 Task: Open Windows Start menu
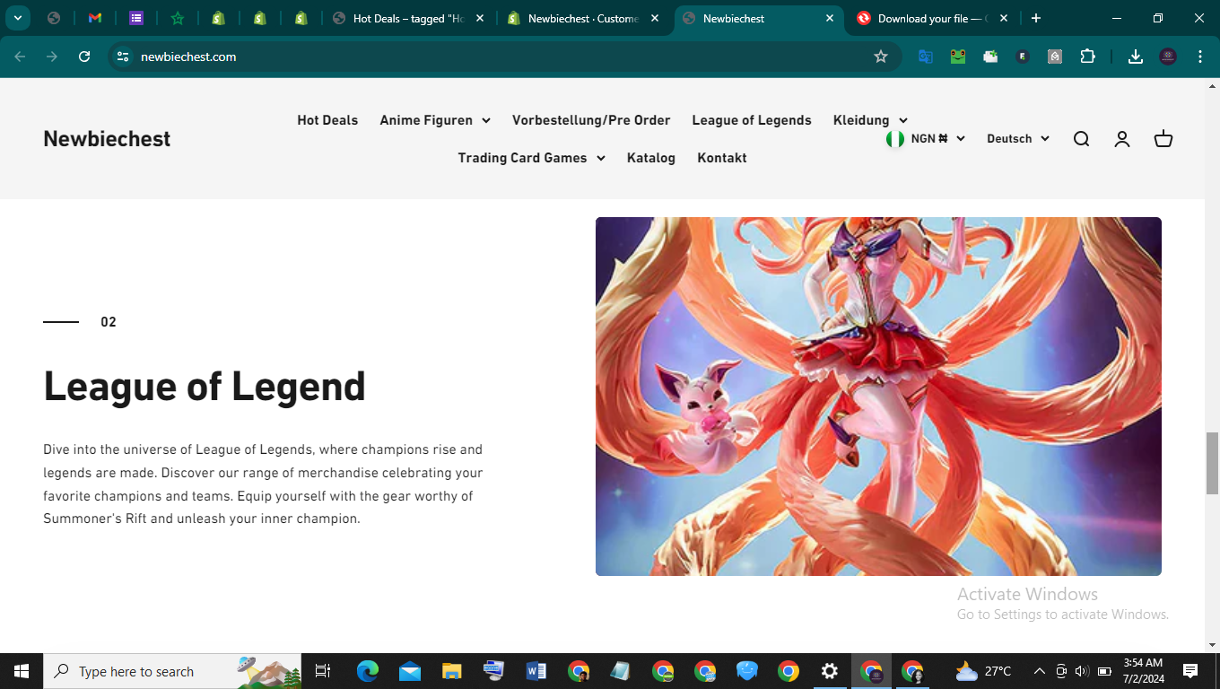(x=22, y=671)
